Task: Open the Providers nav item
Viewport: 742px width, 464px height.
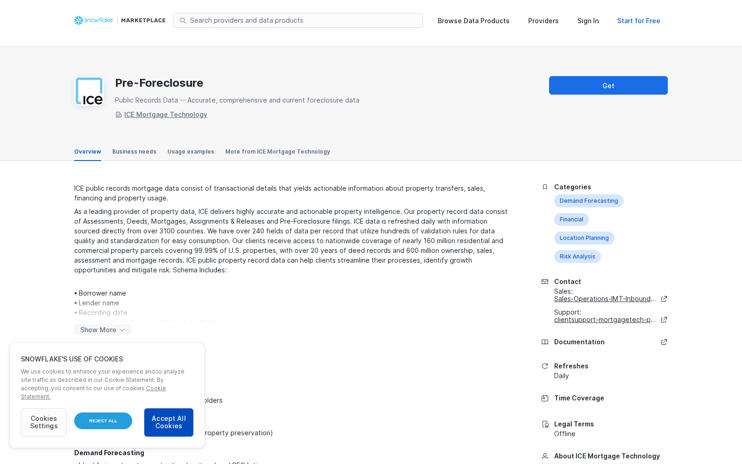Action: (544, 21)
